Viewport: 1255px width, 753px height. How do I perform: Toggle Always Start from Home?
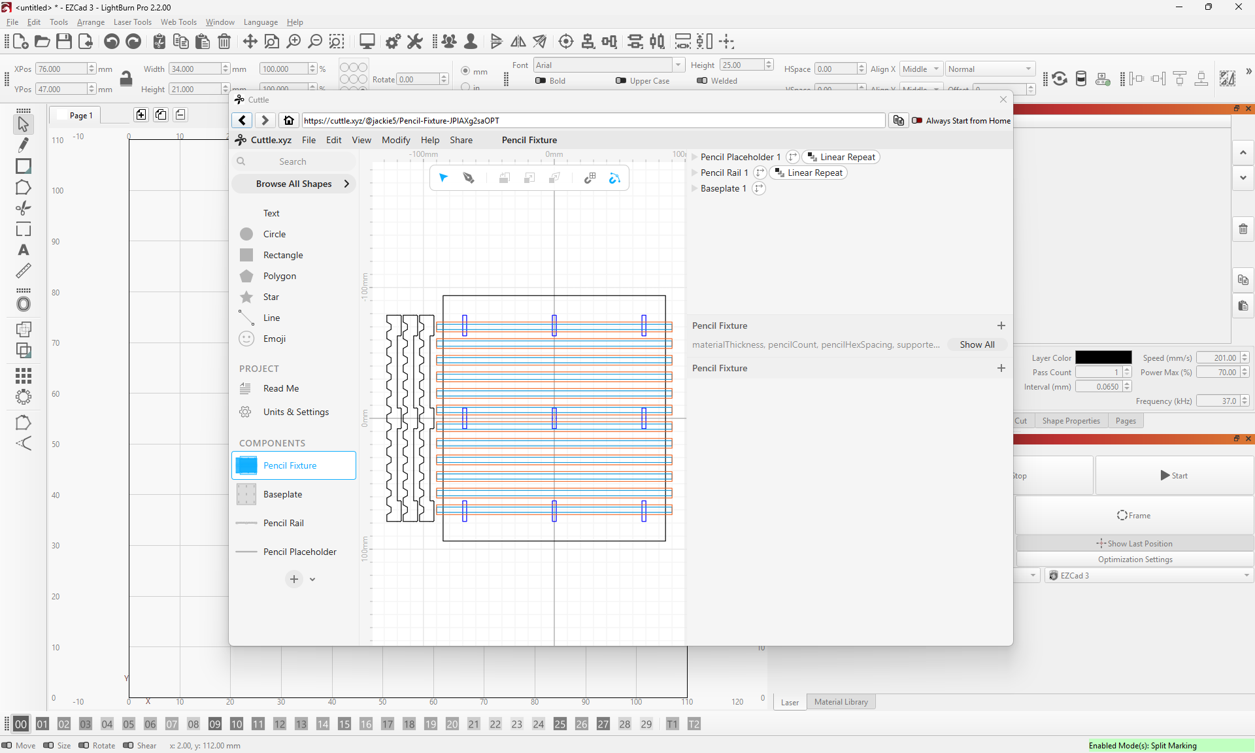pyautogui.click(x=916, y=120)
